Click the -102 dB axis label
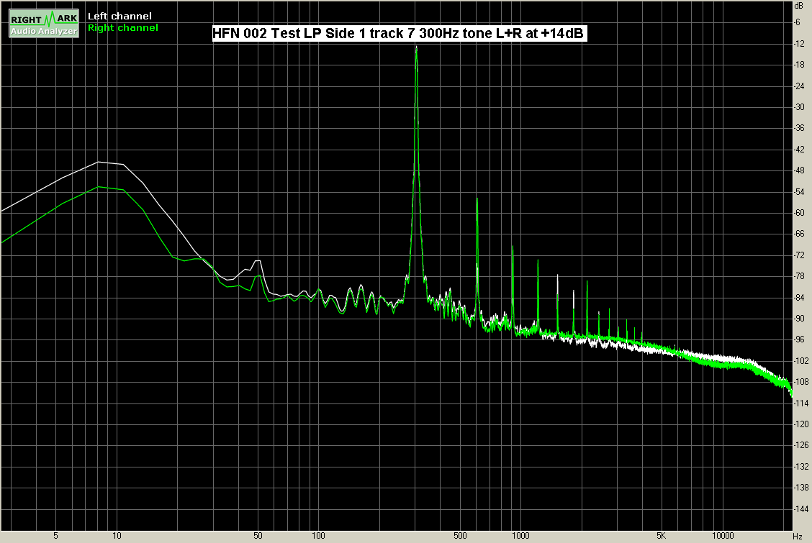 point(801,360)
